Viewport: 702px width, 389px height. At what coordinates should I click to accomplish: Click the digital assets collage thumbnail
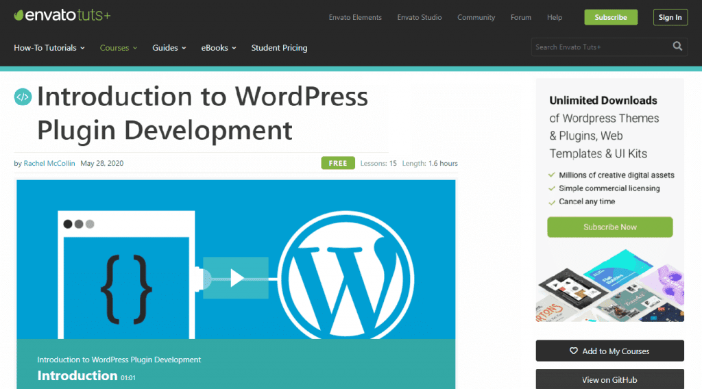point(609,286)
